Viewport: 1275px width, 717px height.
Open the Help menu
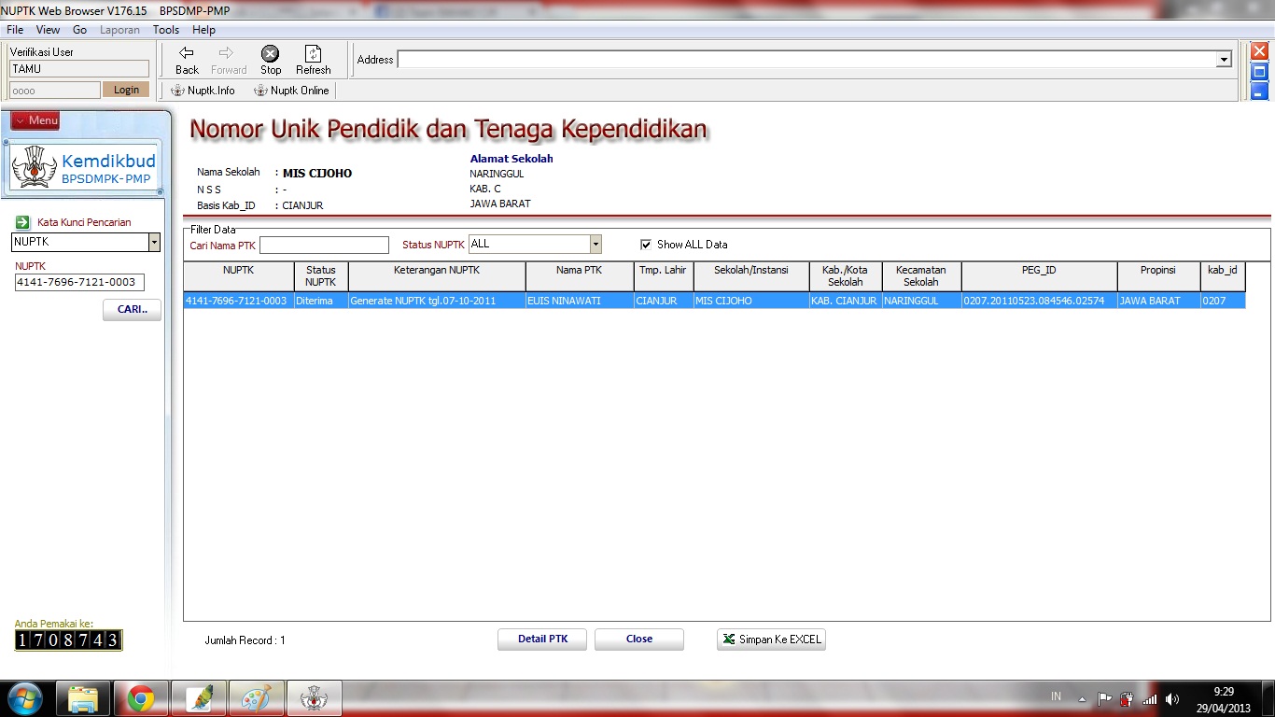pyautogui.click(x=203, y=30)
